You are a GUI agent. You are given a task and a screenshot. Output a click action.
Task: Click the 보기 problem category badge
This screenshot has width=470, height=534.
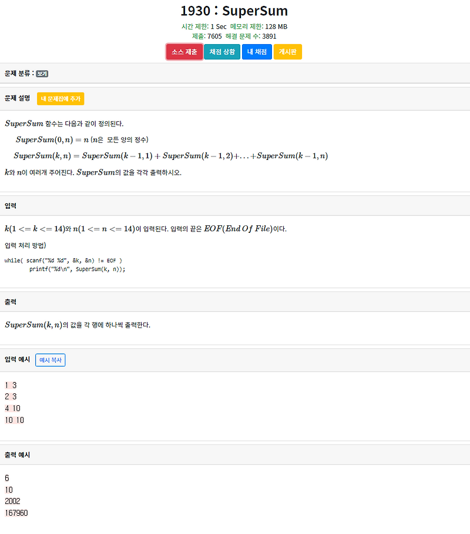[41, 74]
